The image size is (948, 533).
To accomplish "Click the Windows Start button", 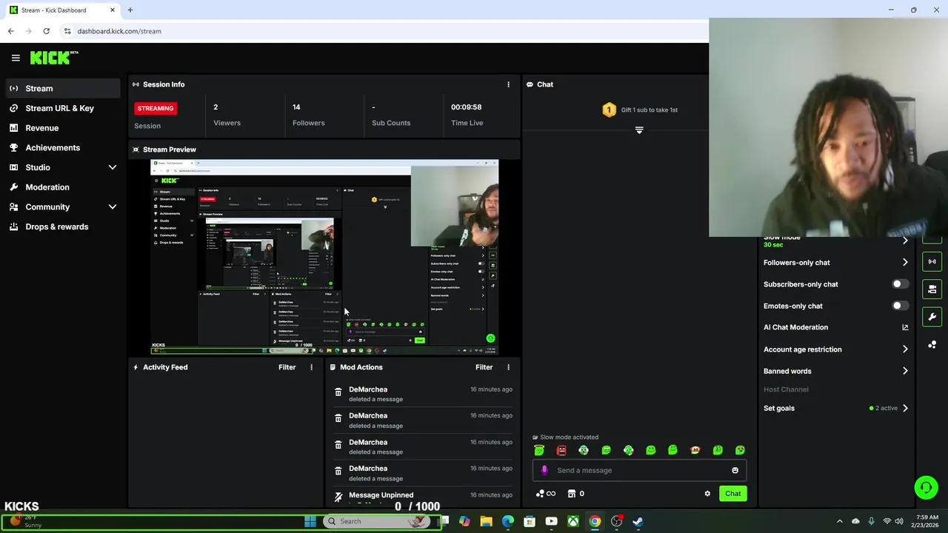I will 310,521.
